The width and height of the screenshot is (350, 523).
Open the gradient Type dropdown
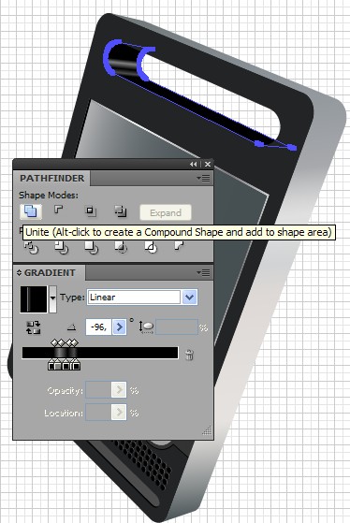click(189, 298)
